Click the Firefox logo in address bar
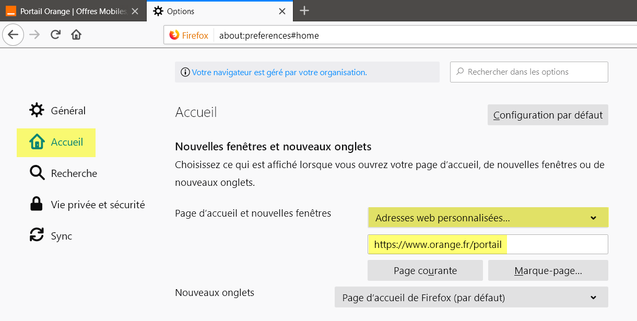The height and width of the screenshot is (321, 637). (x=174, y=35)
